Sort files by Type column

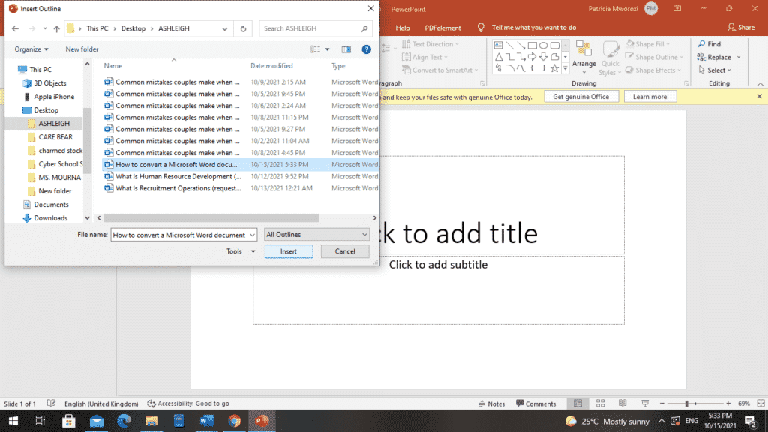coord(338,66)
